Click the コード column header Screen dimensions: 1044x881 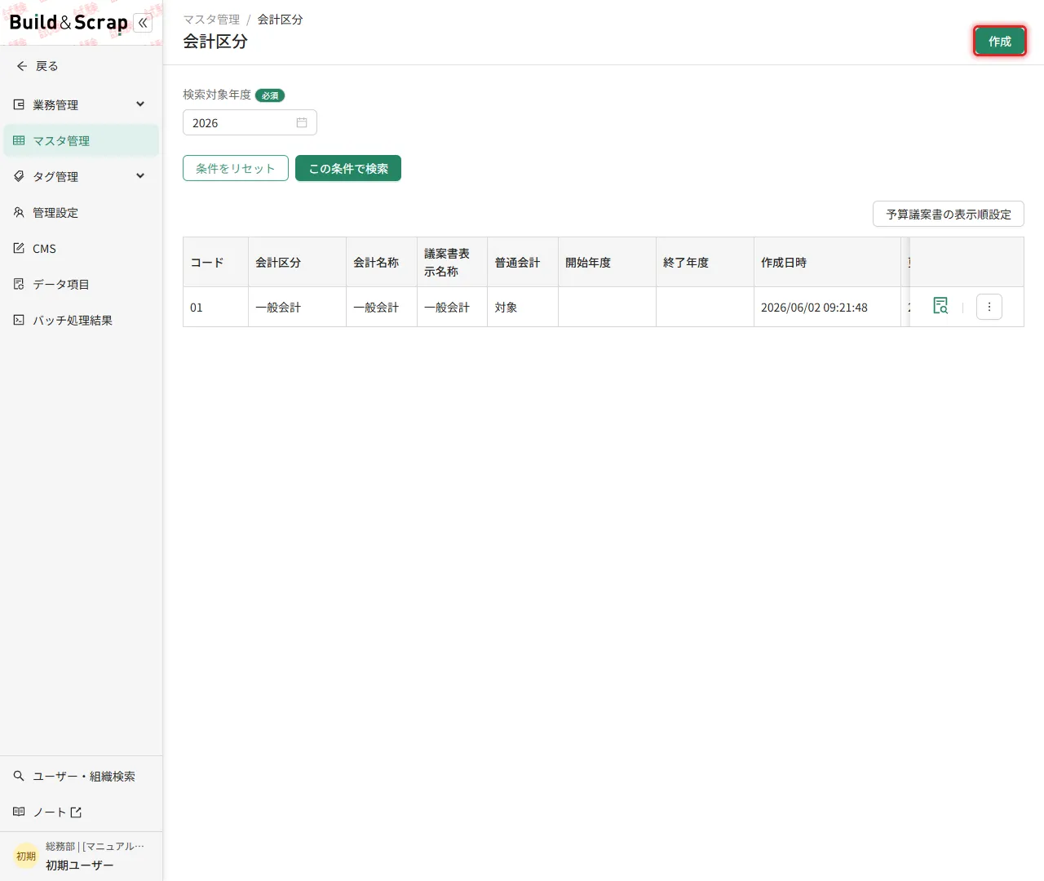(216, 262)
